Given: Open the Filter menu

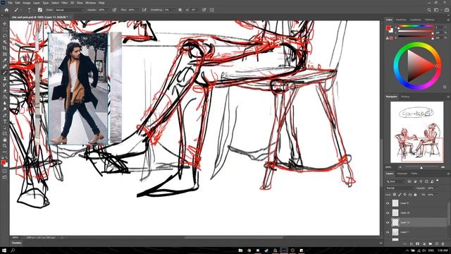Looking at the screenshot, I should 64,3.
